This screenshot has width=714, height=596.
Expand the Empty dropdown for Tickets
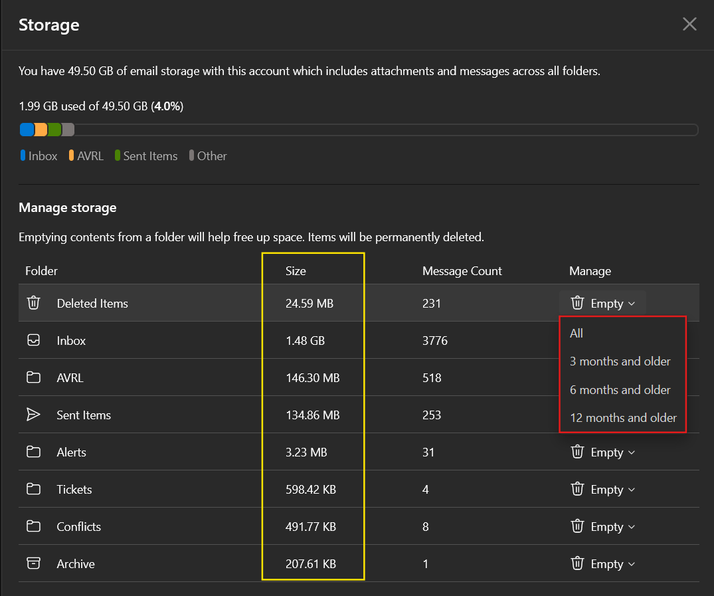(x=602, y=489)
